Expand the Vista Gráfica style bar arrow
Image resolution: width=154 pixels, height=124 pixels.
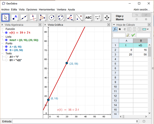pyautogui.click(x=45, y=25)
